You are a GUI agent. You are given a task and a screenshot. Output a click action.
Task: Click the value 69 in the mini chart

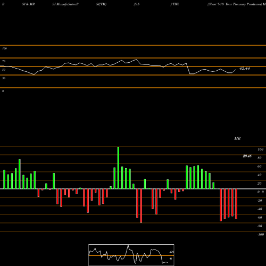tap(172, 252)
